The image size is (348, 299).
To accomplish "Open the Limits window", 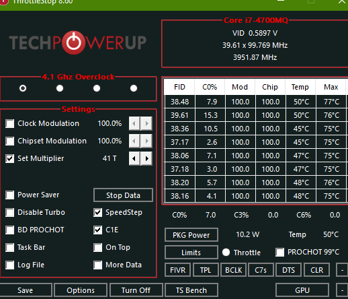I will 191,253.
